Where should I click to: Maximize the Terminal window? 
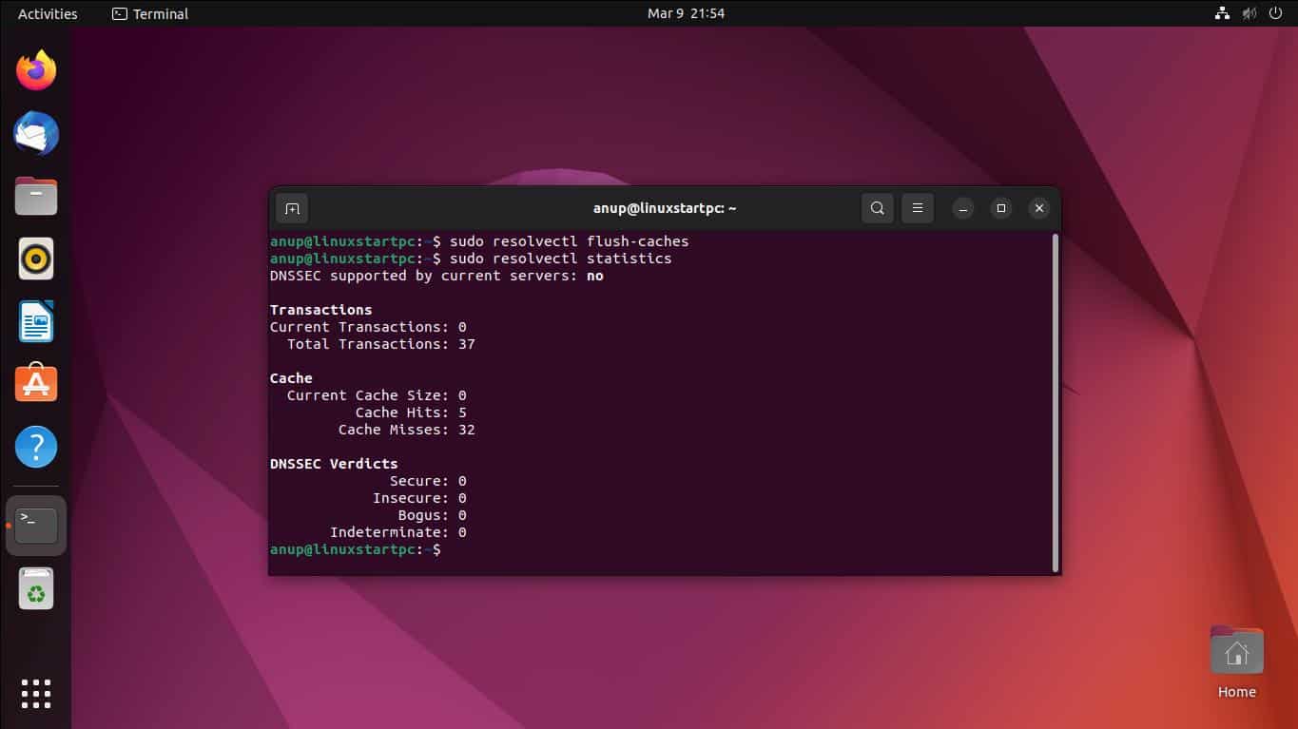pyautogui.click(x=1001, y=208)
